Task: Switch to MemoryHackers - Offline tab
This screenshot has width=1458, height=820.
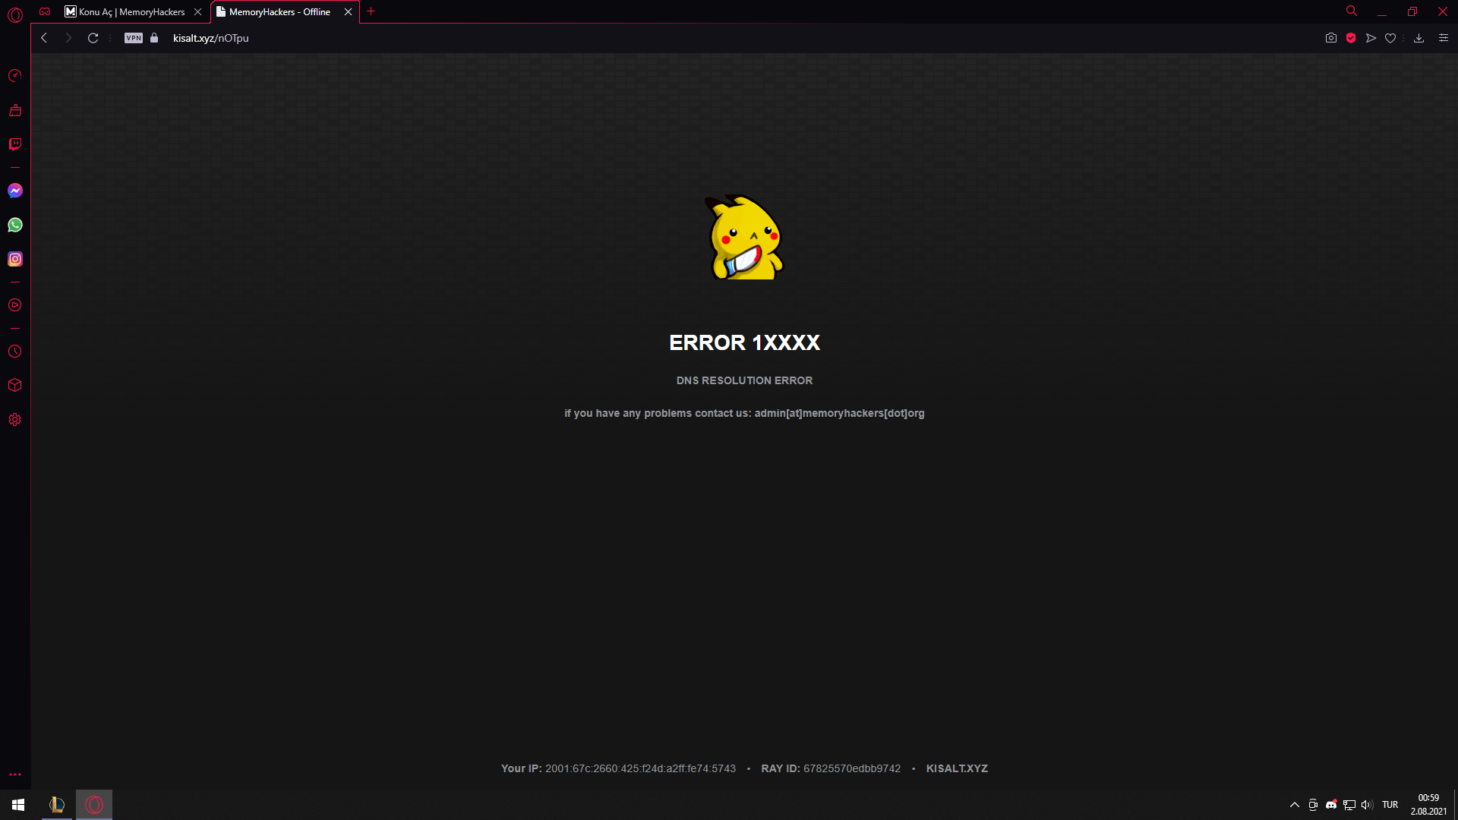Action: tap(279, 12)
